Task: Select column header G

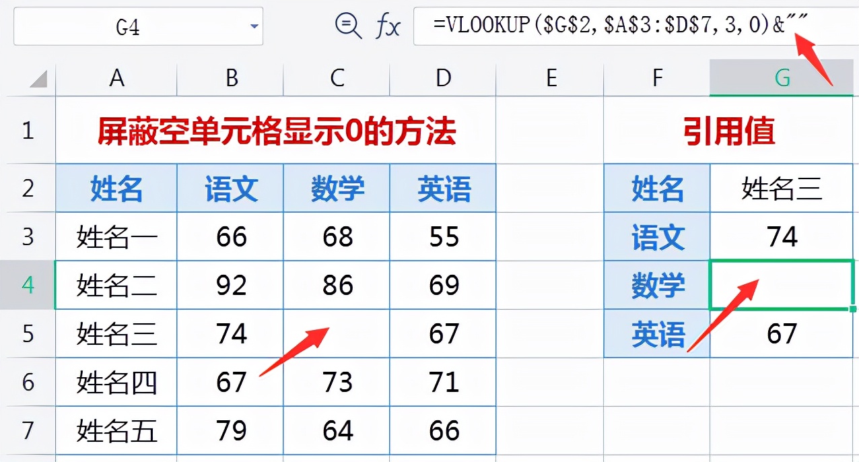Action: pyautogui.click(x=781, y=77)
